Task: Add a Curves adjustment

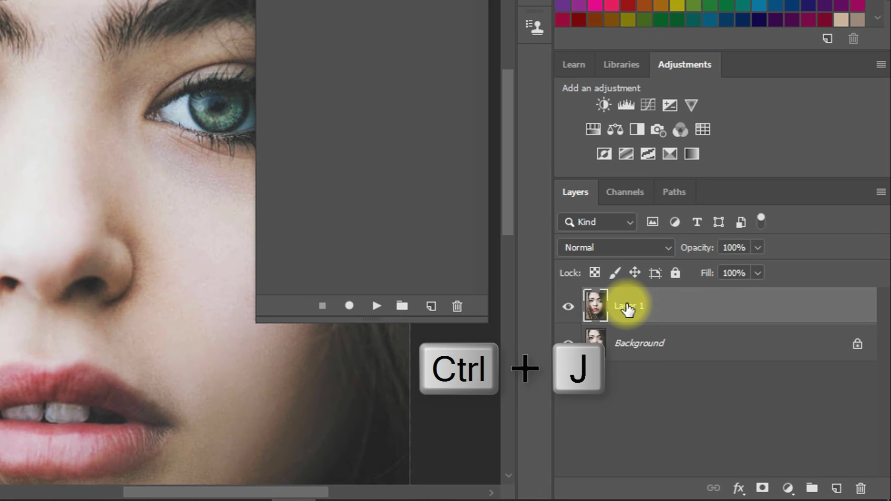Action: (648, 105)
